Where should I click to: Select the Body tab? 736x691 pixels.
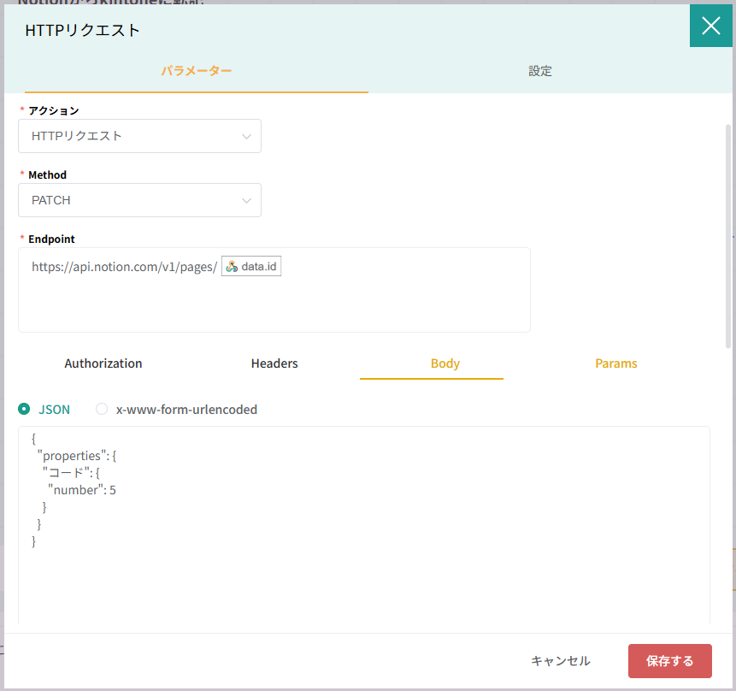pos(445,363)
